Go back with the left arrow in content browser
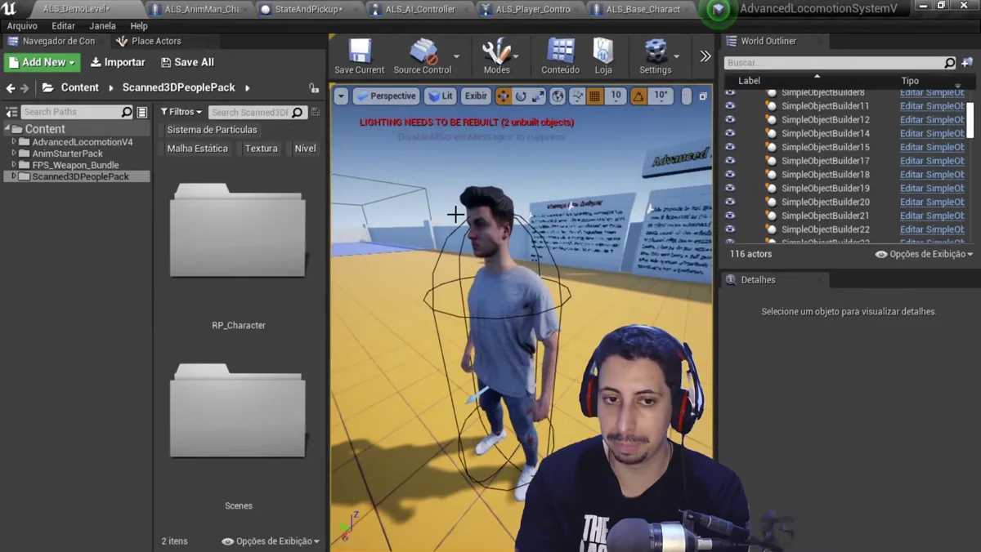This screenshot has width=981, height=552. tap(11, 88)
